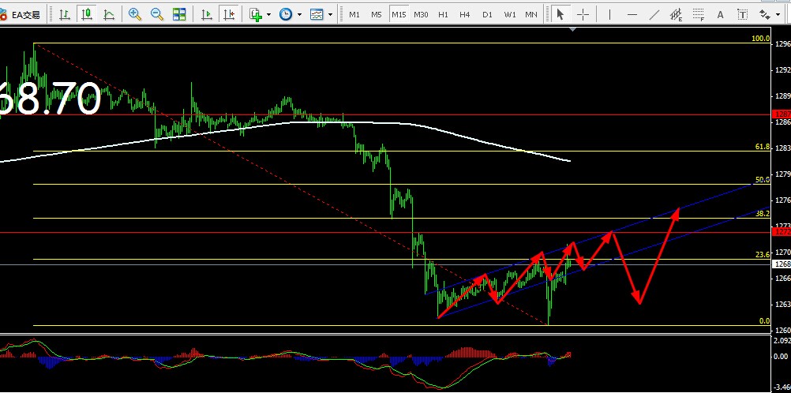Expand the templates dropdown arrow

coord(331,15)
